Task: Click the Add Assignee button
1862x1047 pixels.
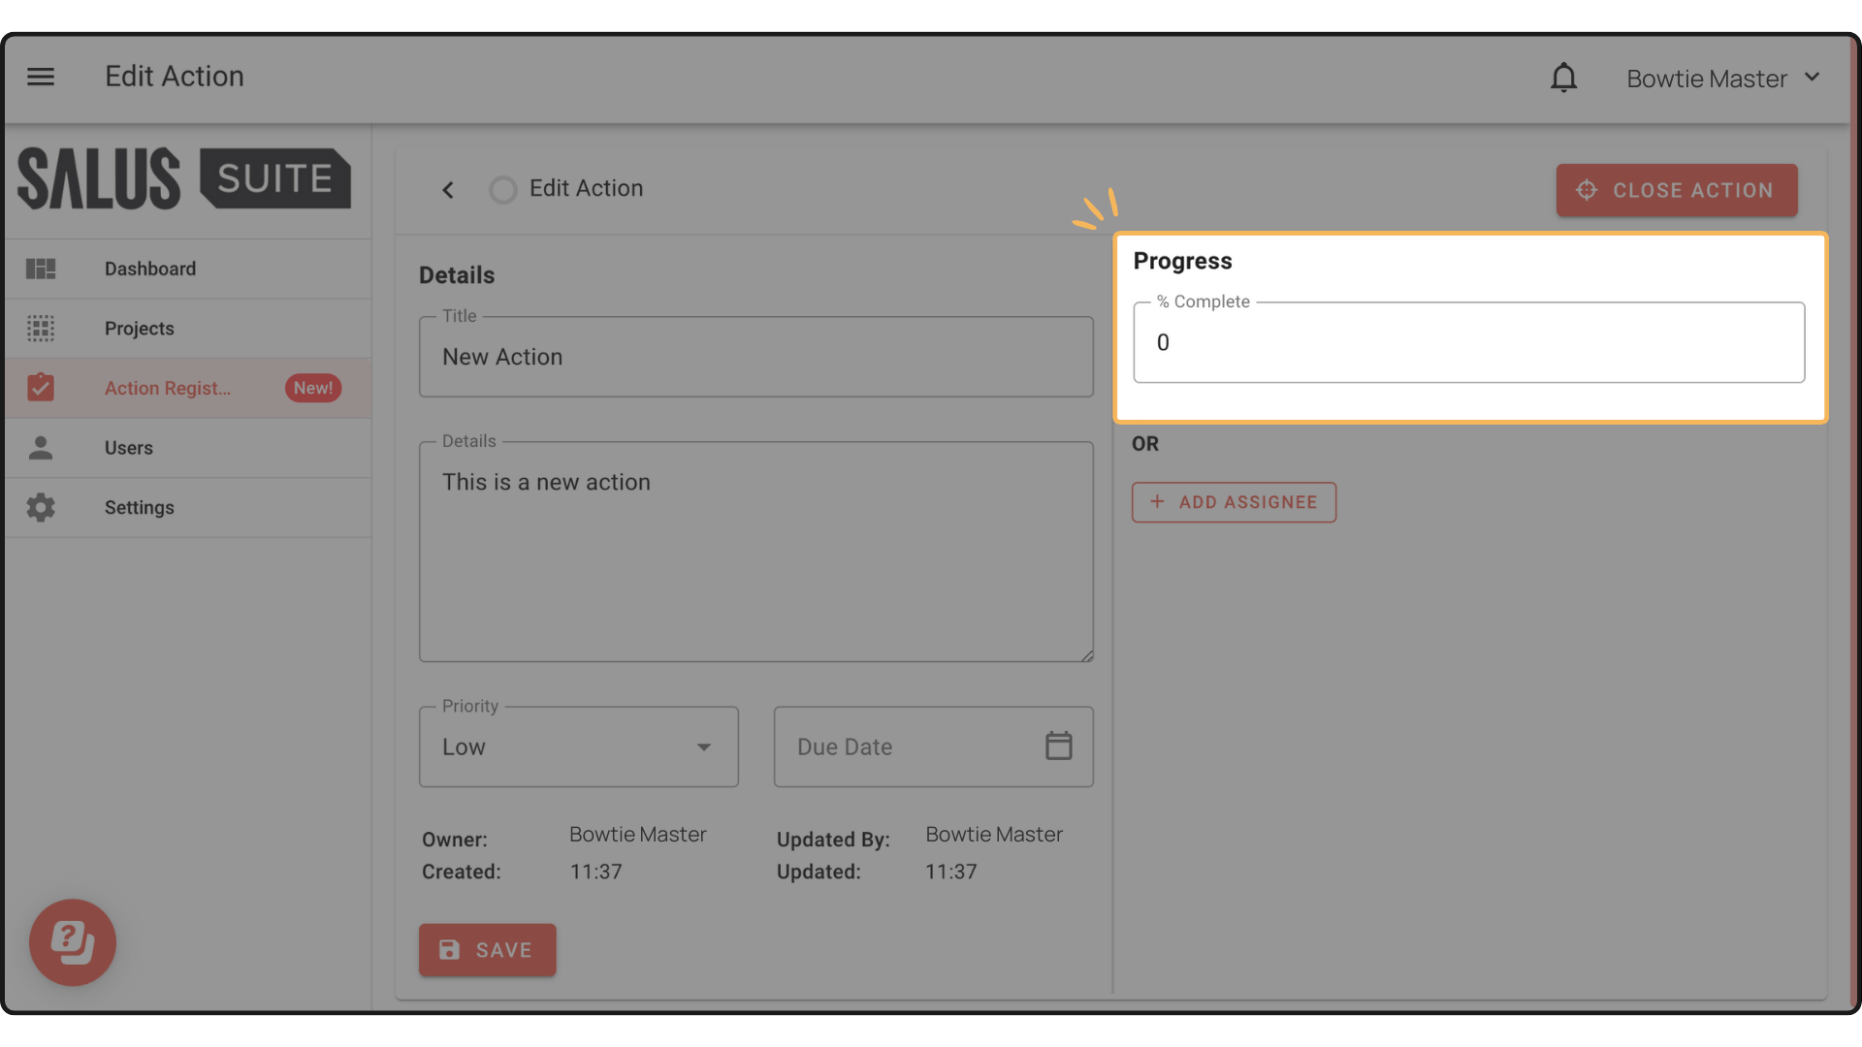Action: click(1234, 502)
